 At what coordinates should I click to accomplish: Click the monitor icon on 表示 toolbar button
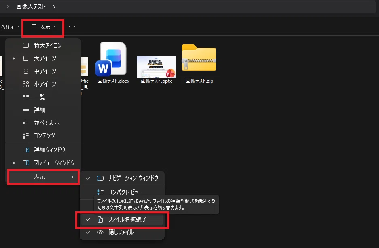[34, 27]
